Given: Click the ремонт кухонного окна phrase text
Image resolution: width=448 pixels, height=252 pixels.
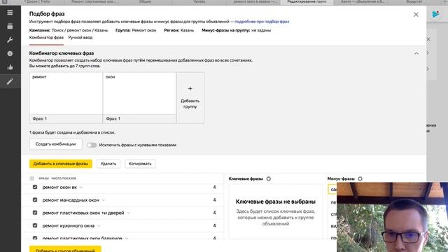Looking at the screenshot, I should (x=69, y=225).
